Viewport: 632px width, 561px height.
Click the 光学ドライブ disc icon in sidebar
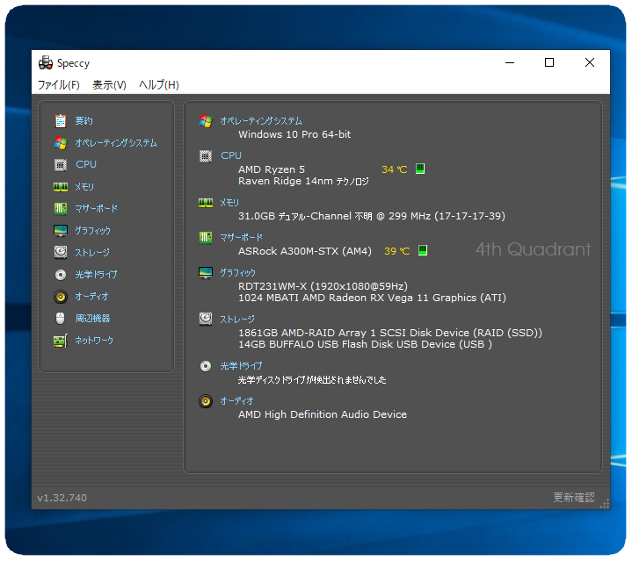pos(61,275)
